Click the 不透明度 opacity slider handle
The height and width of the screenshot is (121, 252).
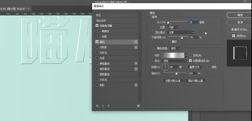(182, 38)
